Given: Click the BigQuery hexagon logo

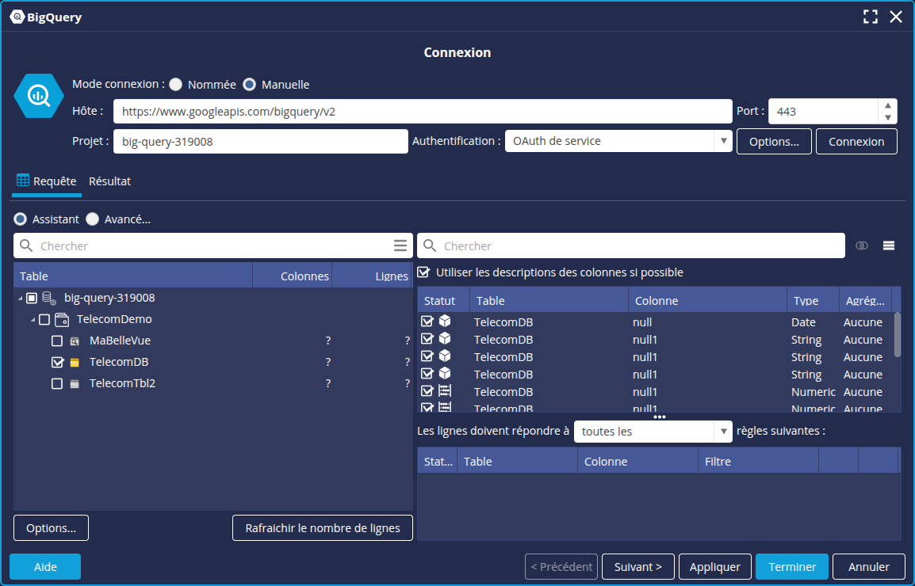Looking at the screenshot, I should [x=38, y=96].
